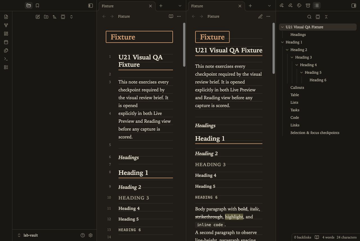Viewport: 360px width, 241px height.
Task: Collapse Heading 4 in the outline
Action: click(x=297, y=65)
